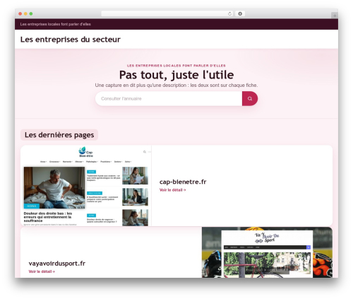353x299 pixels.
Task: Click the 'Les dernières pages' heading
Action: [59, 135]
